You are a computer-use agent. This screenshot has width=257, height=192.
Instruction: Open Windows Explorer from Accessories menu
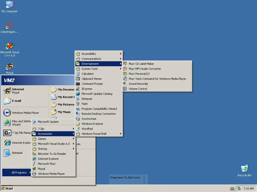(99, 124)
